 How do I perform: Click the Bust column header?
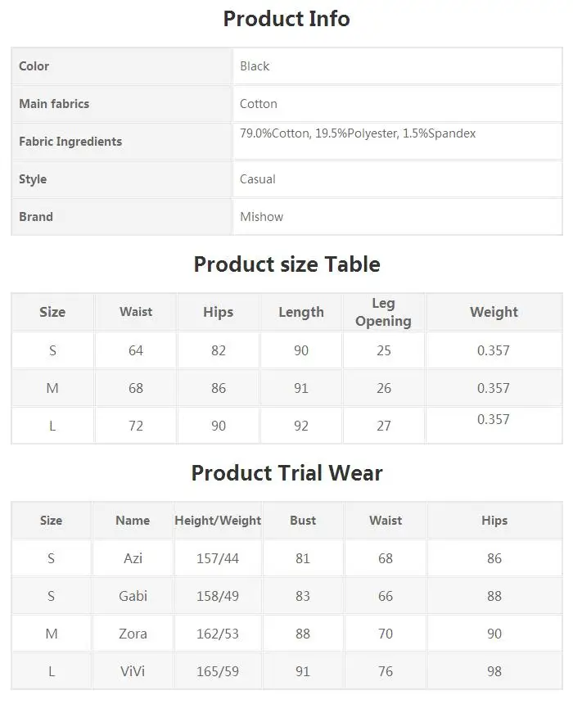303,521
